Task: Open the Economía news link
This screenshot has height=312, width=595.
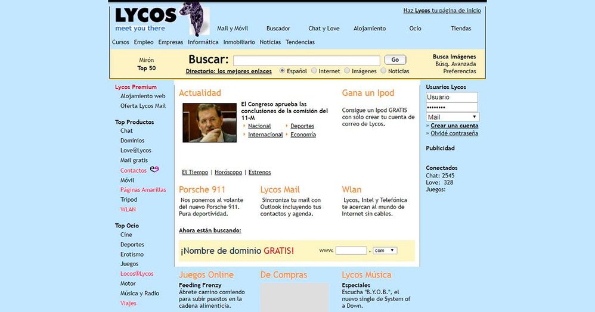Action: pos(303,135)
